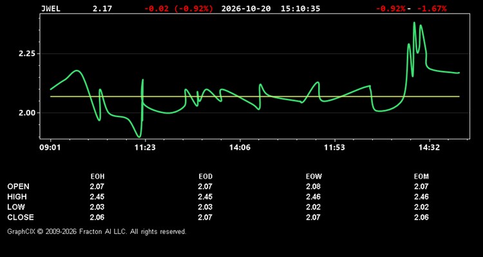This screenshot has height=257, width=483.
Task: Click the EOW low value 2.02
Action: click(x=313, y=207)
